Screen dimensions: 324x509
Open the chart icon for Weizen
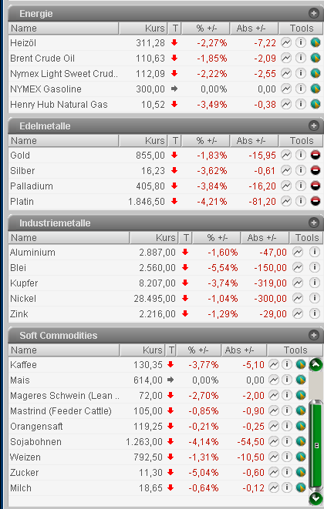click(274, 457)
